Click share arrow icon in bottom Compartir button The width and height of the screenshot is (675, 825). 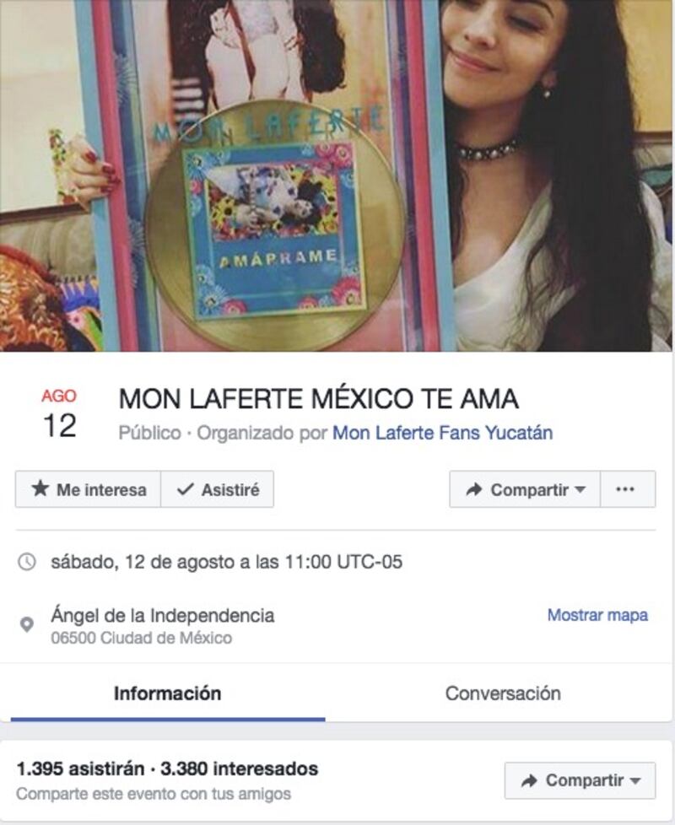(529, 780)
